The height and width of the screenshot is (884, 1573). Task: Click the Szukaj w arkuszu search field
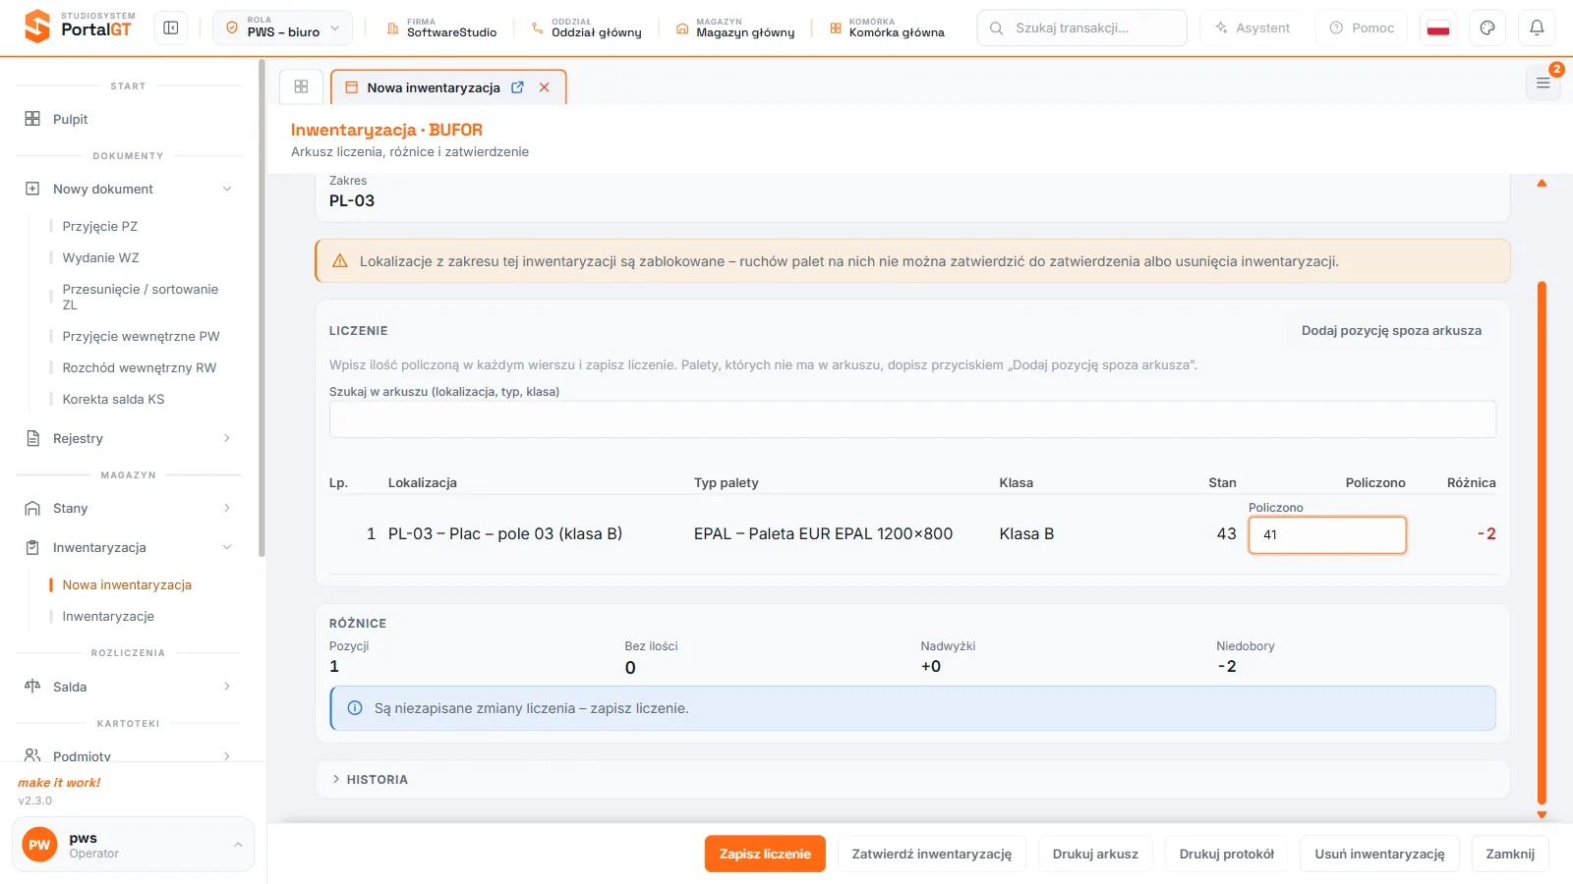[912, 419]
